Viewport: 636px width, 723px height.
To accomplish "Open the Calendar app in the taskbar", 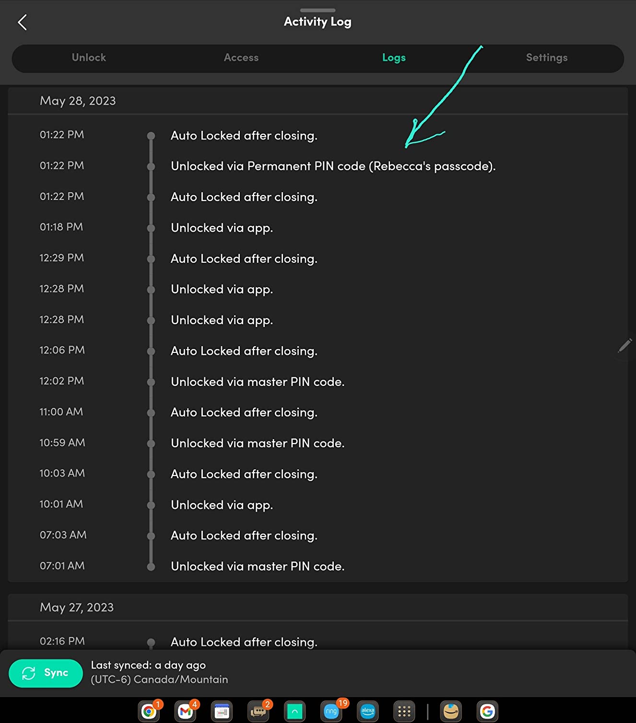I will click(x=222, y=711).
